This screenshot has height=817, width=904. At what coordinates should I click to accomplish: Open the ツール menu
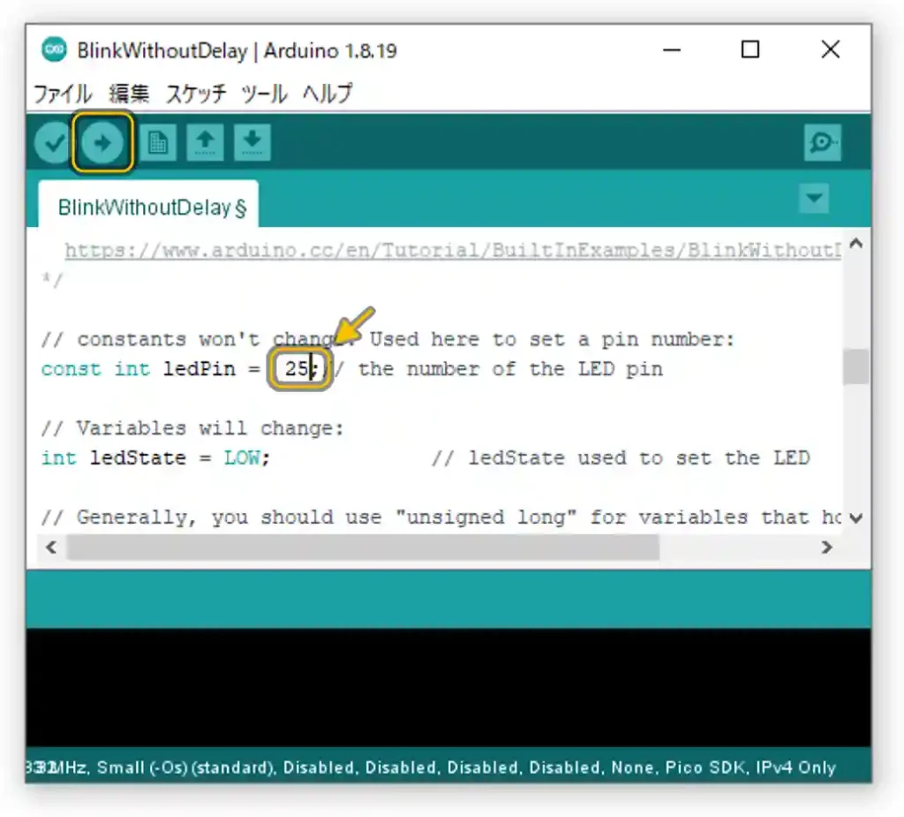264,94
